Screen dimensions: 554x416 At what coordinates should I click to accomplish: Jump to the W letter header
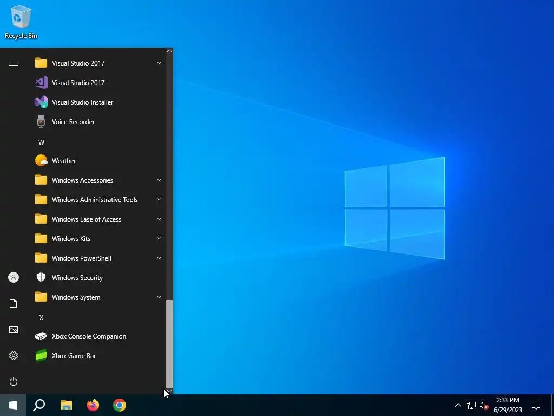tap(41, 142)
